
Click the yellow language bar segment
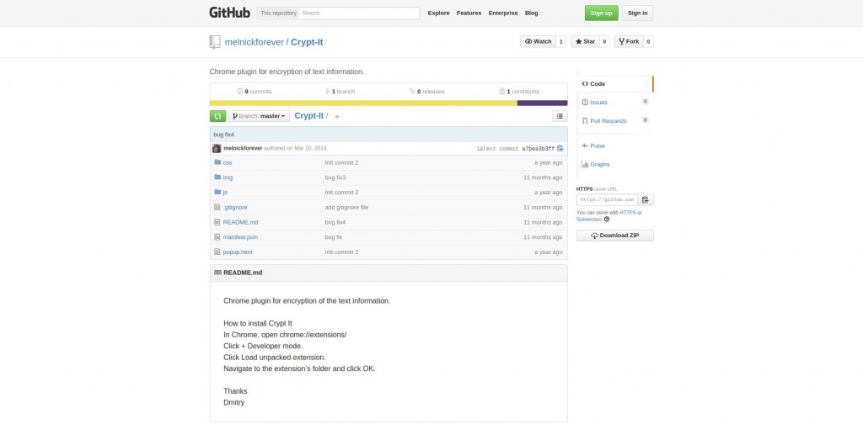pos(363,103)
